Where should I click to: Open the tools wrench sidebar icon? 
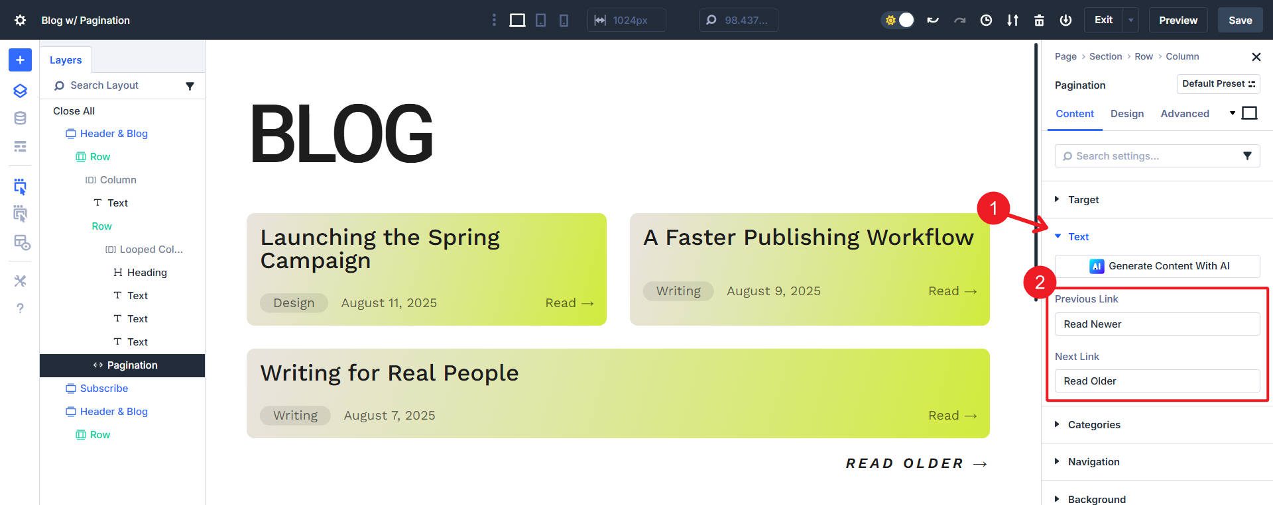click(20, 281)
